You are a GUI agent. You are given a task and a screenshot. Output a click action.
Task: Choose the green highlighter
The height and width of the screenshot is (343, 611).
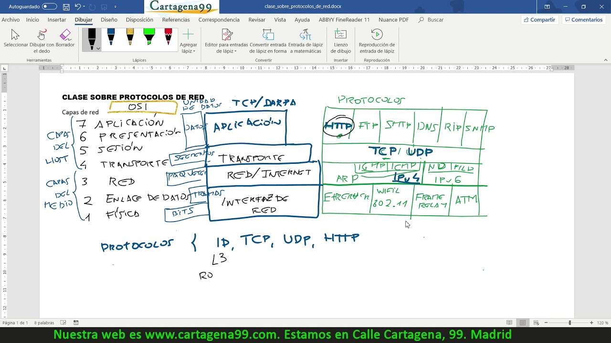pos(149,37)
